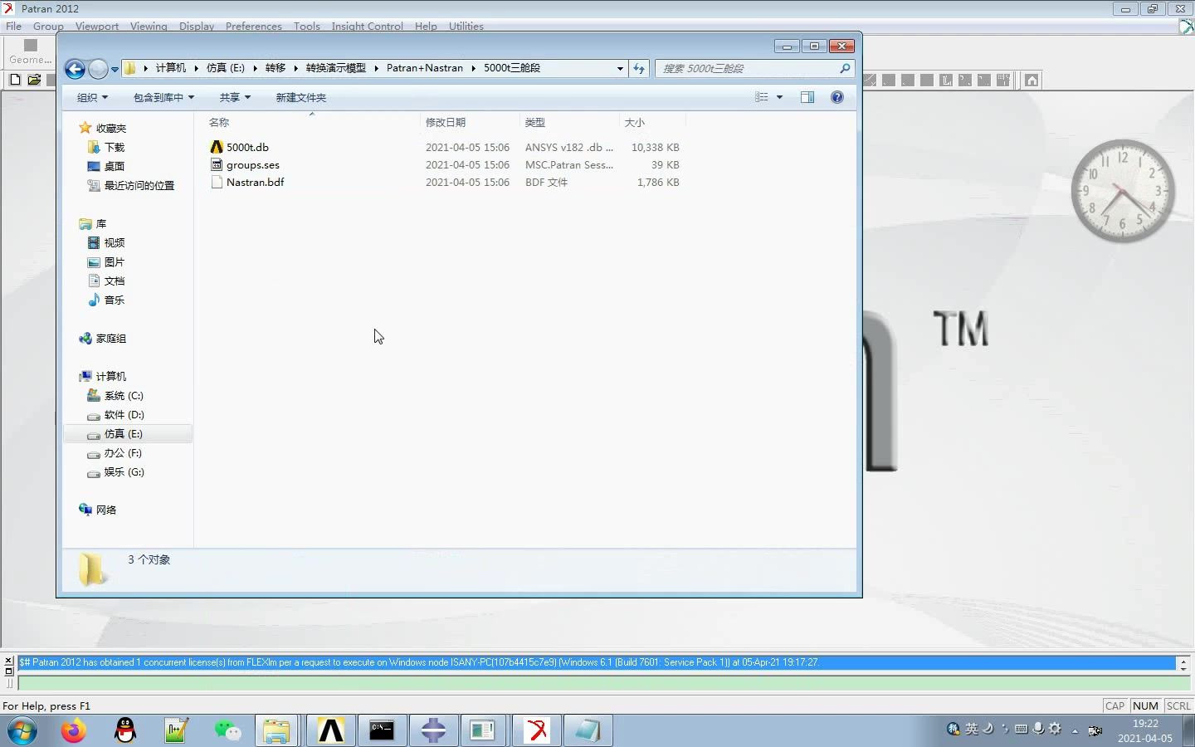
Task: Click the gear settings icon on the IME bar
Action: click(1055, 729)
